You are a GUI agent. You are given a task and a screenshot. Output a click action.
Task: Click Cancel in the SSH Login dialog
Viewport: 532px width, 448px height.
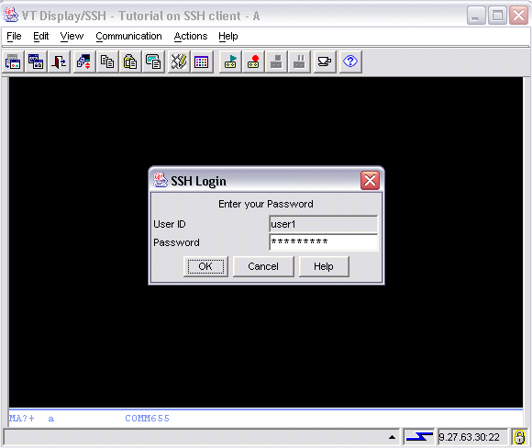(x=263, y=266)
